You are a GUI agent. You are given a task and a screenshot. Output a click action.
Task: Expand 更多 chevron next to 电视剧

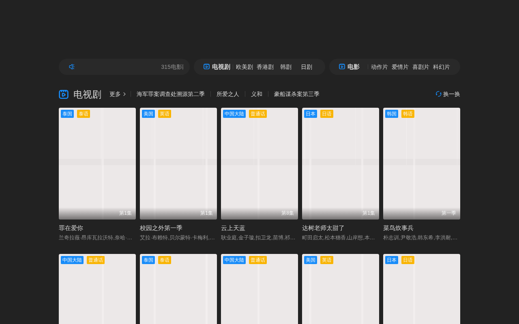point(124,94)
